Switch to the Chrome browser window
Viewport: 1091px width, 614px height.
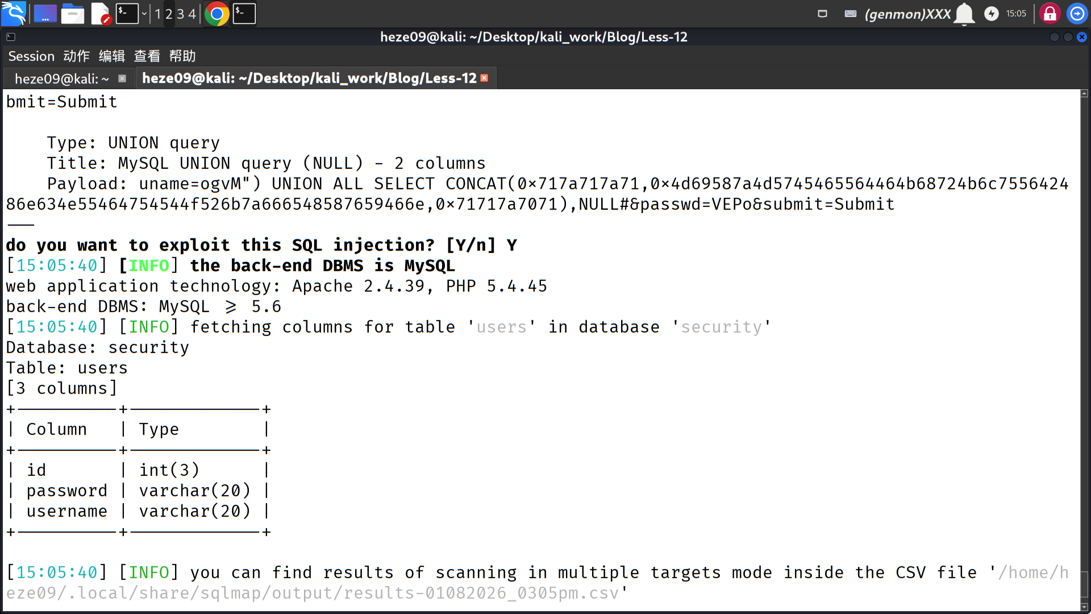click(216, 14)
